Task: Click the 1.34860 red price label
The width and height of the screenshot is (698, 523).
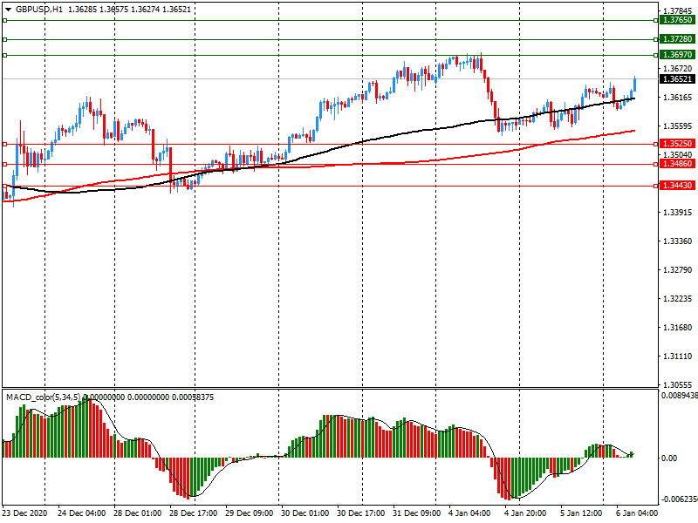Action: click(x=677, y=164)
